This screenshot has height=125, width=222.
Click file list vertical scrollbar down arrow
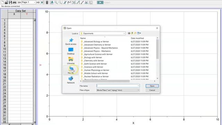(157, 78)
